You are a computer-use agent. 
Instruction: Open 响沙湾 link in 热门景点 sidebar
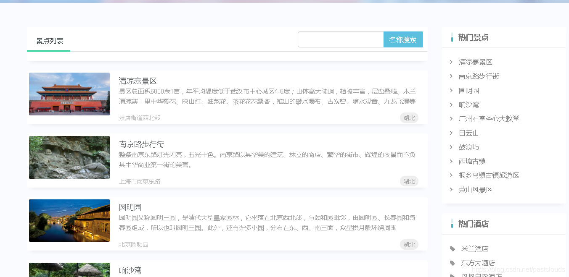pos(469,105)
